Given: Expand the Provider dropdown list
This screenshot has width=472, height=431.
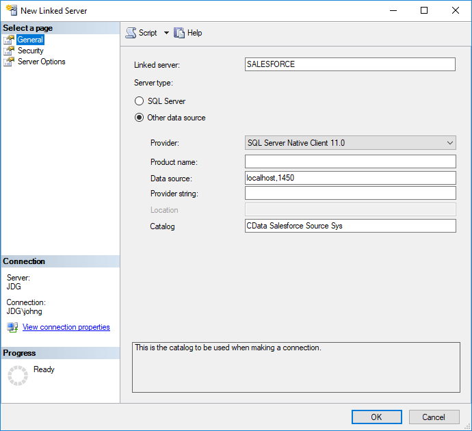Looking at the screenshot, I should click(x=450, y=143).
